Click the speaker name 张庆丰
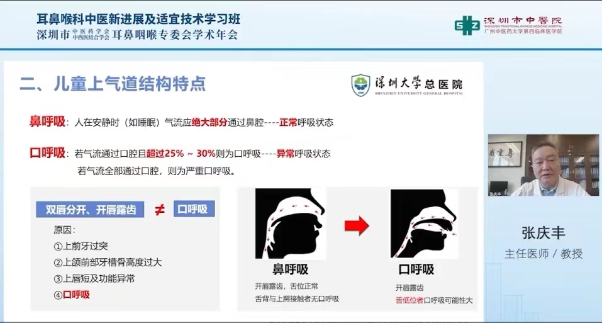 click(543, 233)
